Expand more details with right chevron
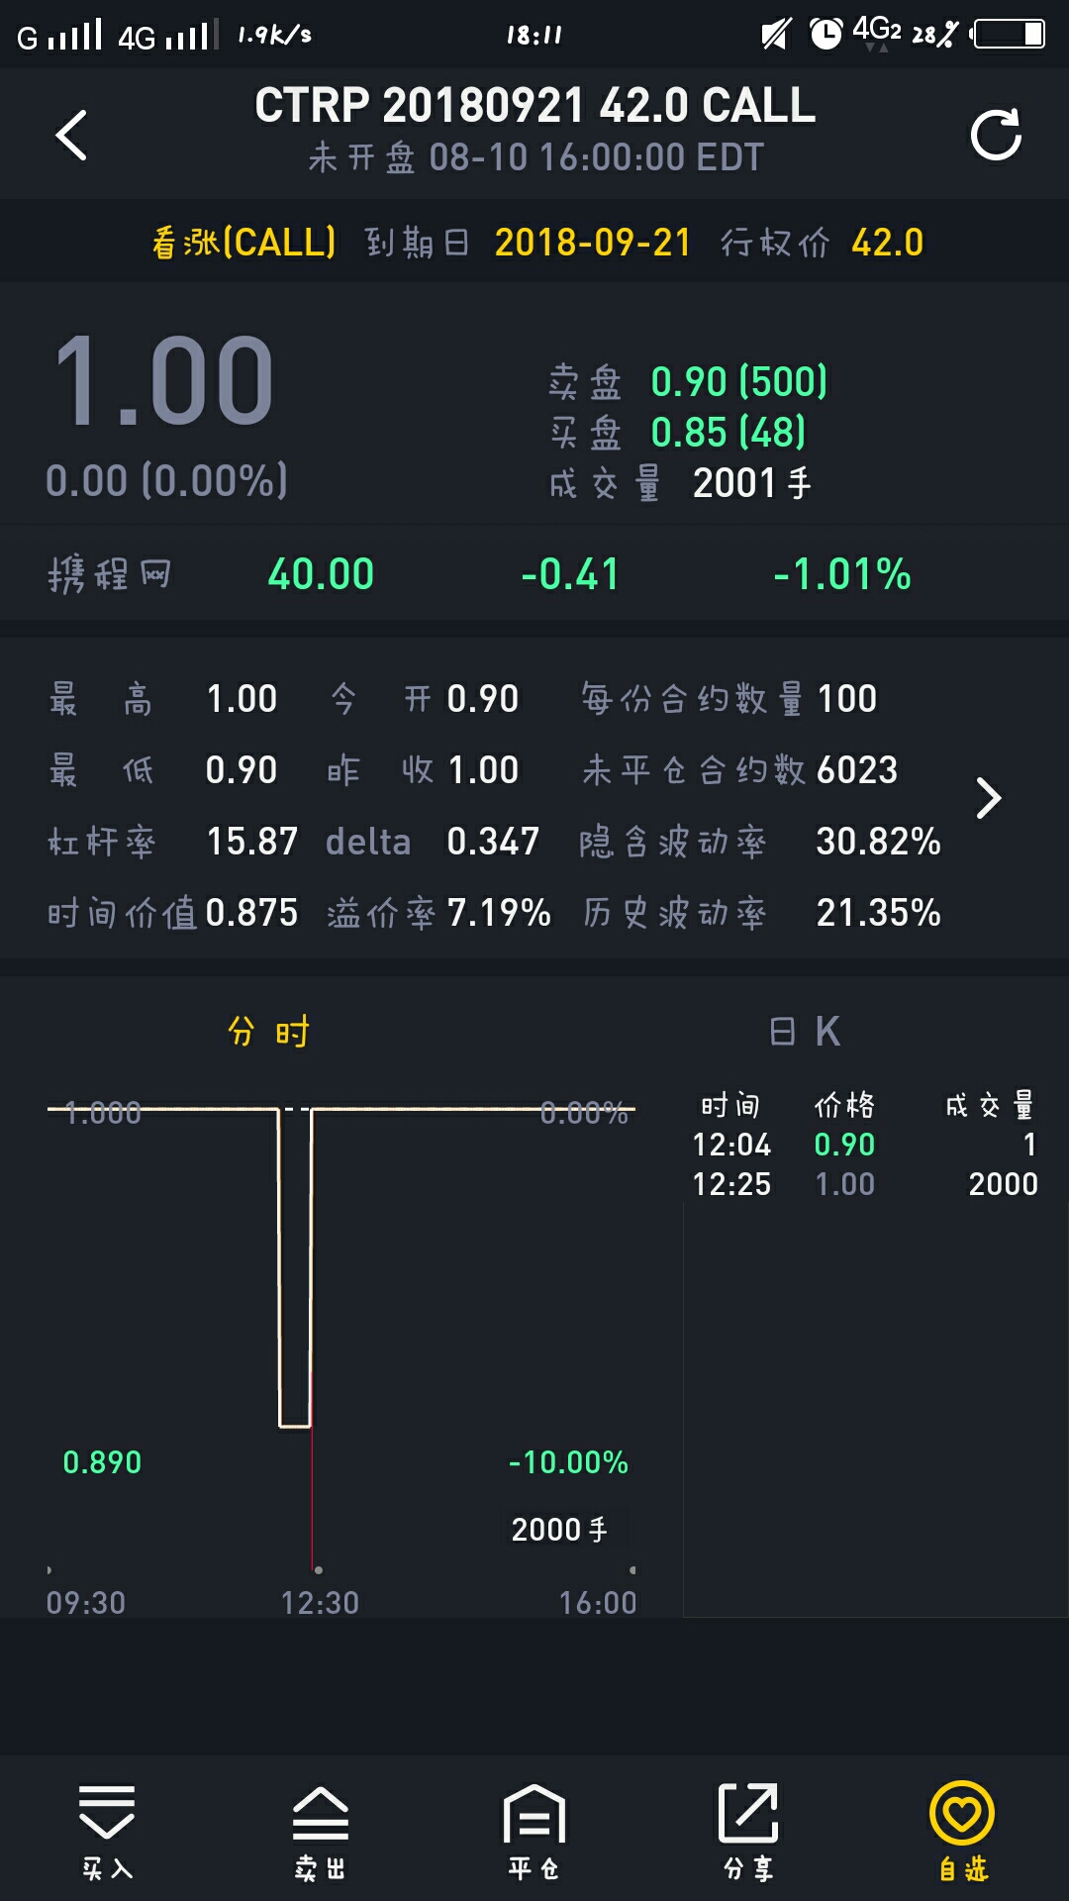Viewport: 1069px width, 1901px height. 988,798
